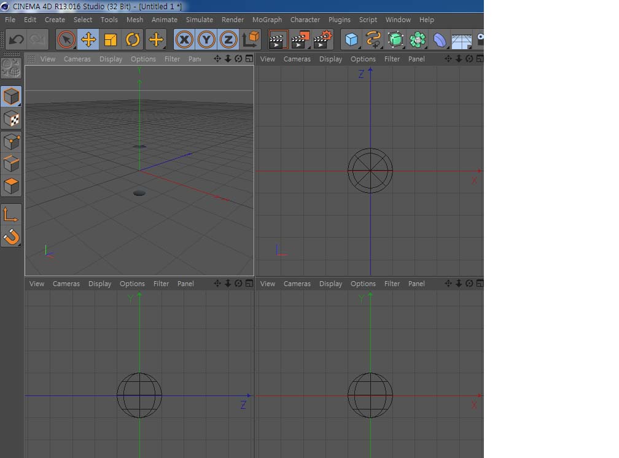Click Options in the right (Z-Y) viewport header

tap(132, 284)
